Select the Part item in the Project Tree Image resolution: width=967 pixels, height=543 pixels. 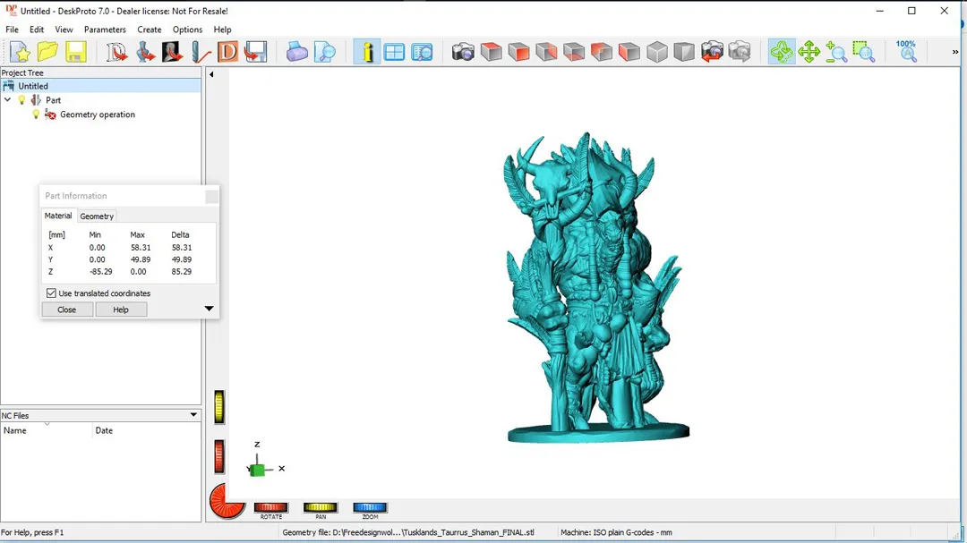point(53,100)
